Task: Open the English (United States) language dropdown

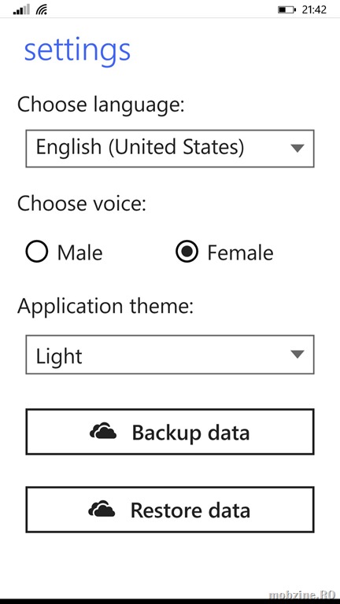Action: point(170,149)
